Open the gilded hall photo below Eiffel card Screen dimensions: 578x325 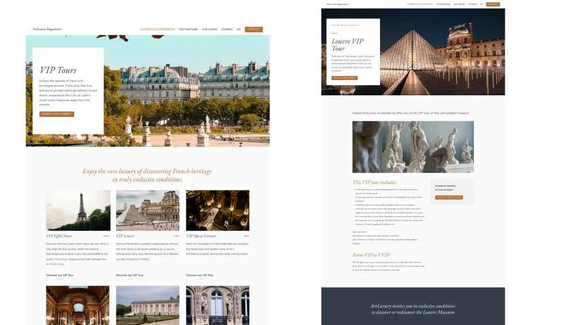click(78, 305)
